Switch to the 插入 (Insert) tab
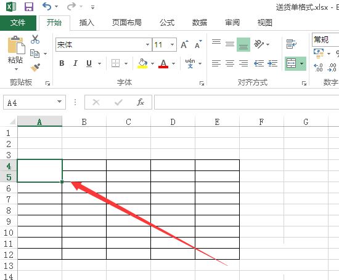 click(87, 23)
